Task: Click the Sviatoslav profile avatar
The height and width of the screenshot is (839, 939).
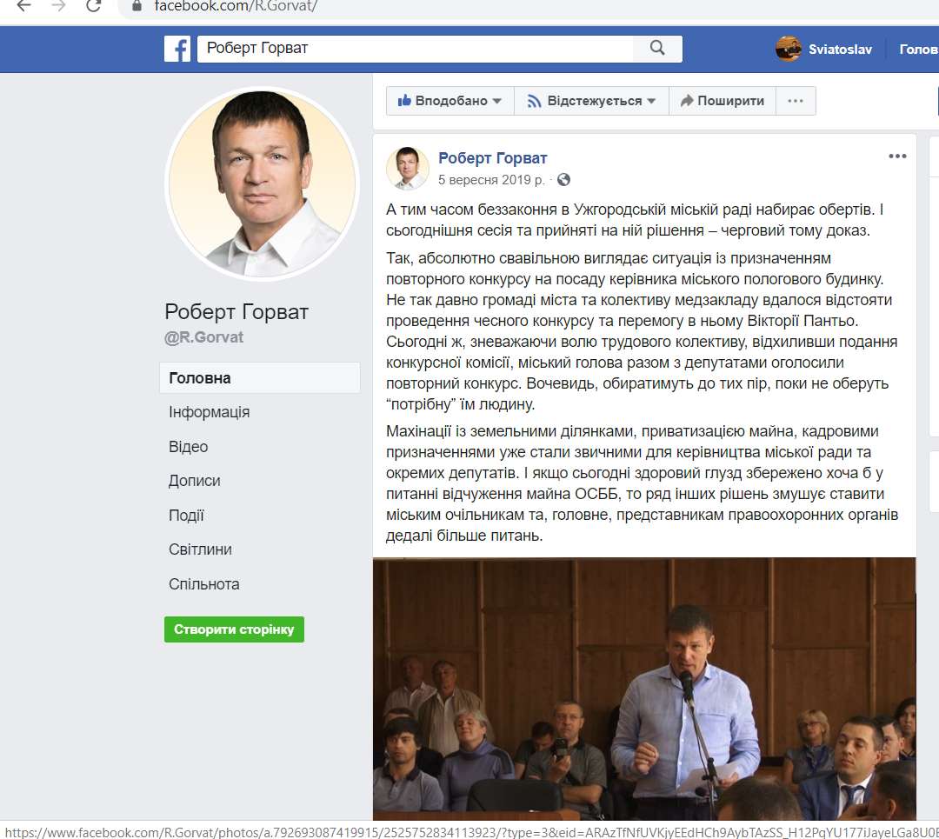Action: point(788,49)
